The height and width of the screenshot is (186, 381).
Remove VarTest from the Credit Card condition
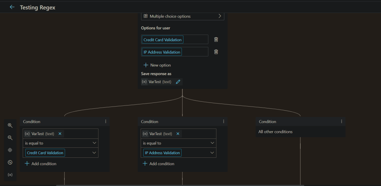[60, 134]
